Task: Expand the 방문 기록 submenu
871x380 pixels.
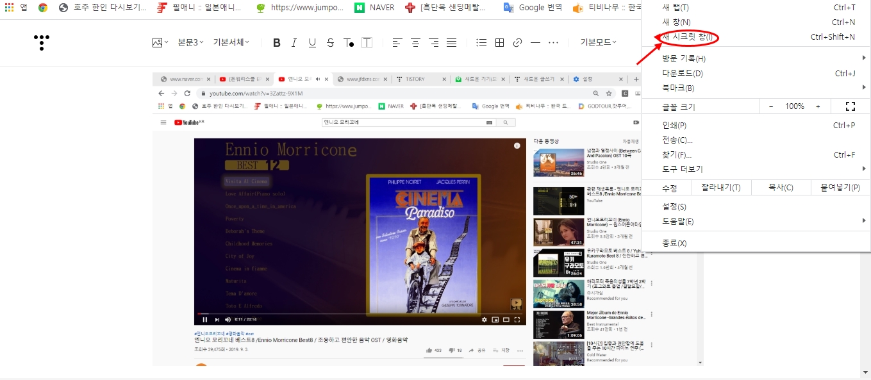Action: click(x=756, y=58)
